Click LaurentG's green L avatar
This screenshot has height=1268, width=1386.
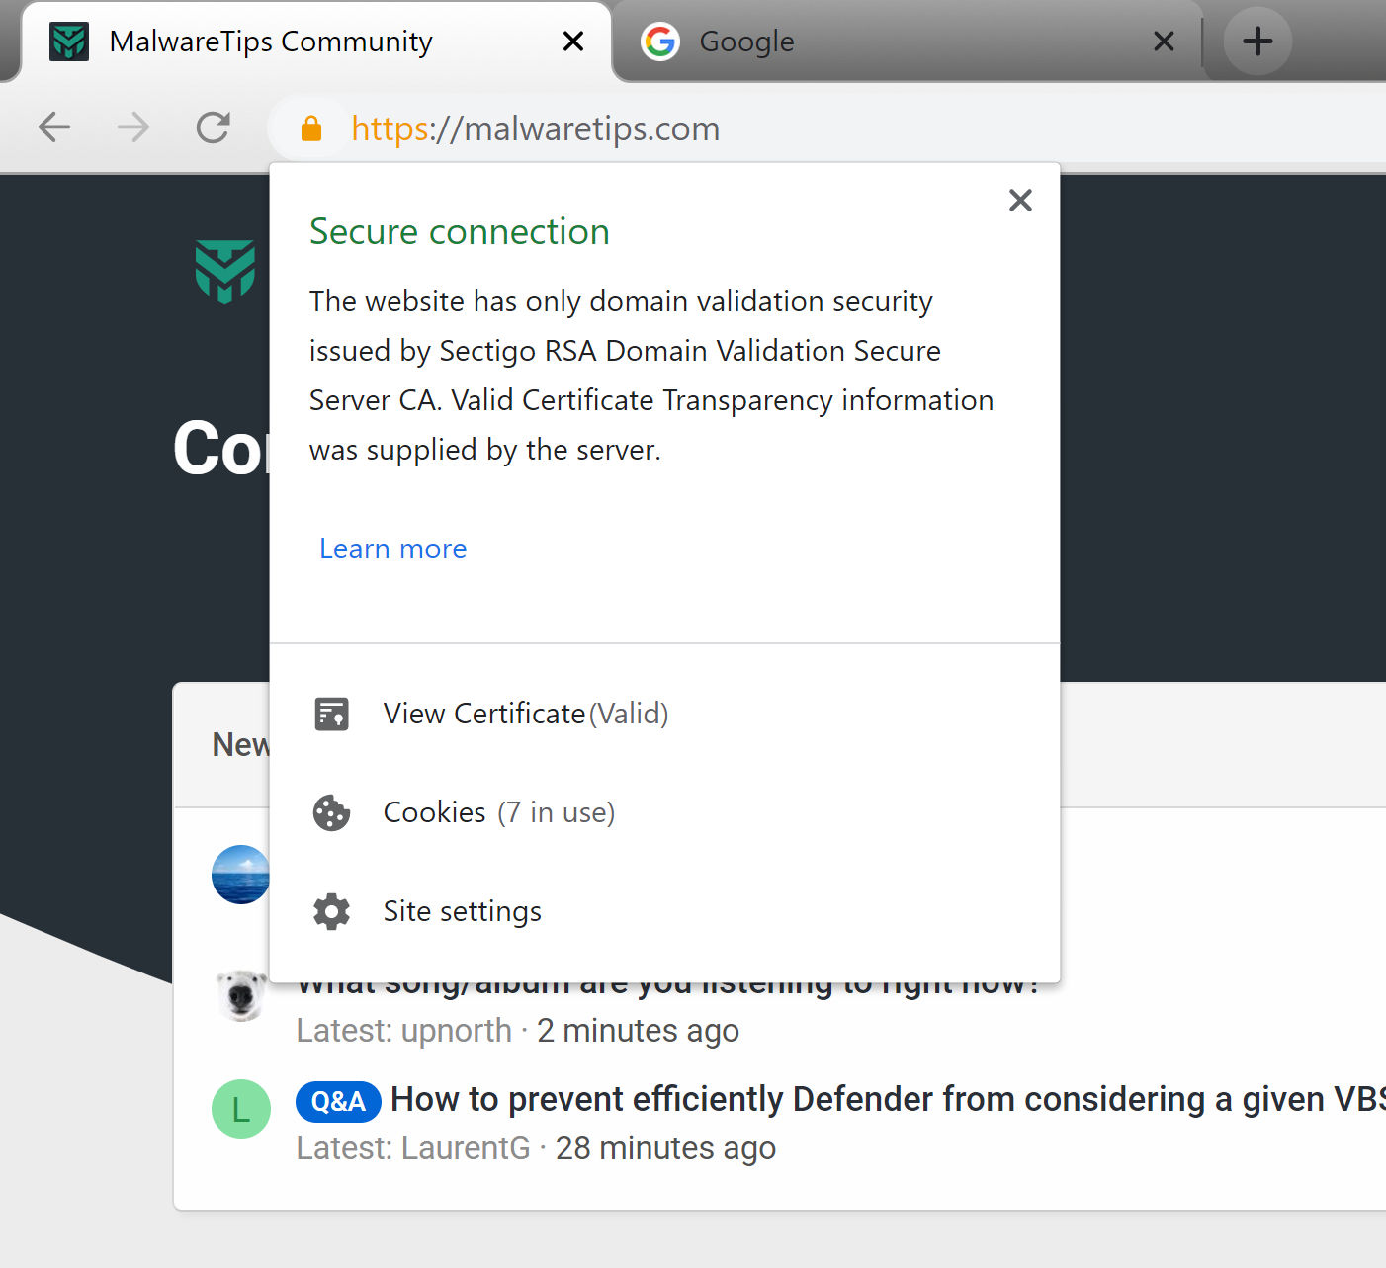(x=241, y=1109)
